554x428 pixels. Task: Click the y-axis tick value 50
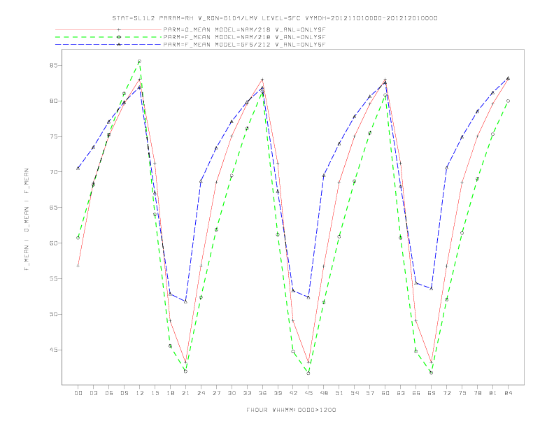coord(54,314)
